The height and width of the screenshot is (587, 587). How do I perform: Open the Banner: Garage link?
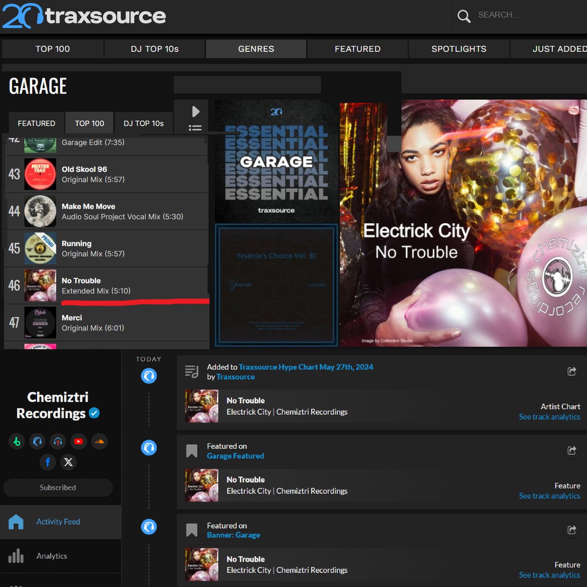pos(233,535)
